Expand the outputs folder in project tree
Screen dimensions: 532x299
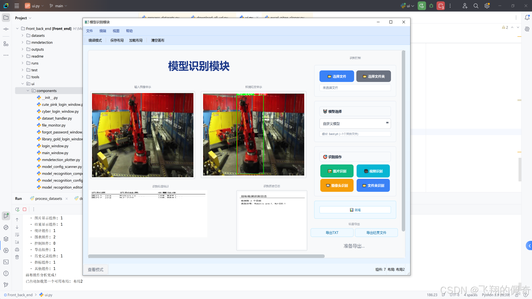coord(23,49)
